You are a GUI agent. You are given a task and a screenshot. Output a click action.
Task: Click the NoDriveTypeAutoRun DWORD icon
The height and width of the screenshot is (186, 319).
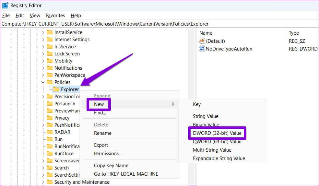point(202,49)
